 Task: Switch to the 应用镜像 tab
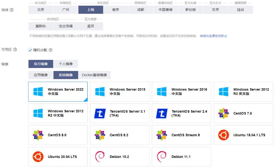41,75
